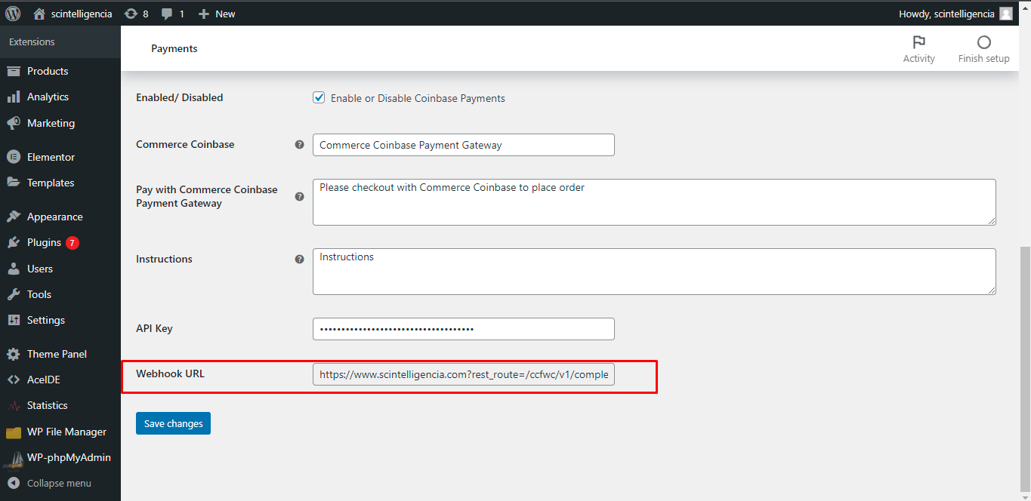Screen dimensions: 1031x501
Task: Open the updates icon showing 8
Action: 131,14
